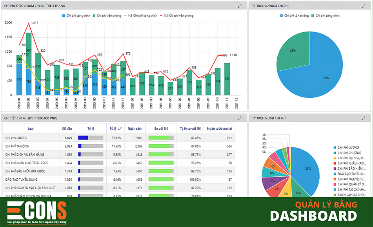Click the 'Chi phí theo nhóm chi phí theo tháng' panel title

(x=35, y=6)
